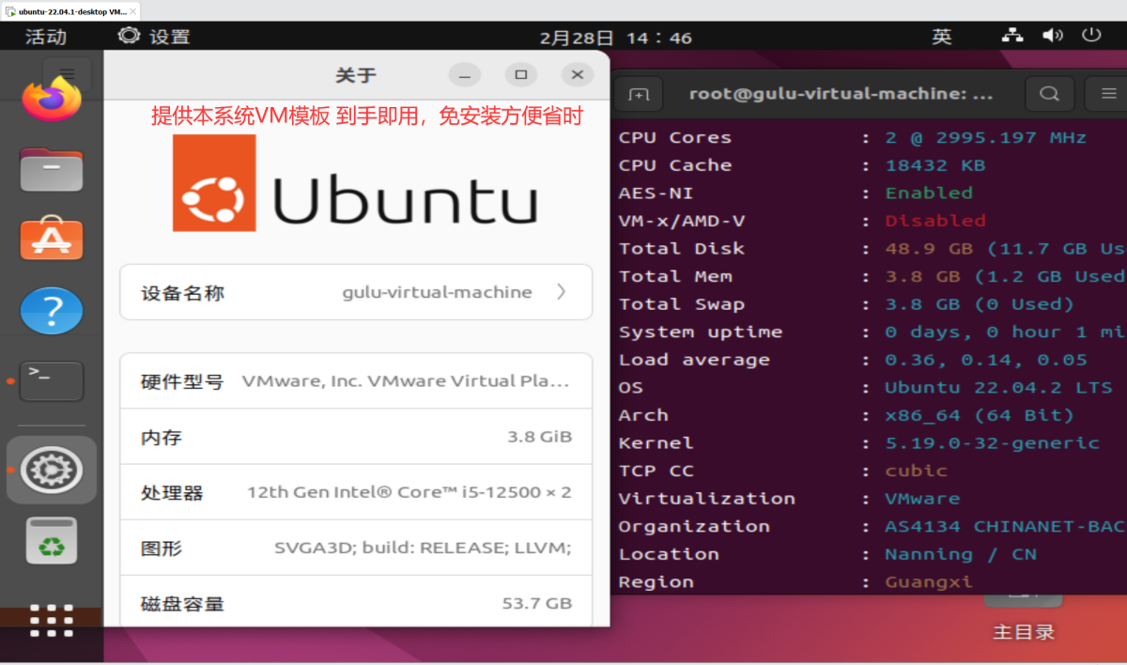Select the 内存 3.8 GiB row
The image size is (1127, 665).
tap(356, 437)
